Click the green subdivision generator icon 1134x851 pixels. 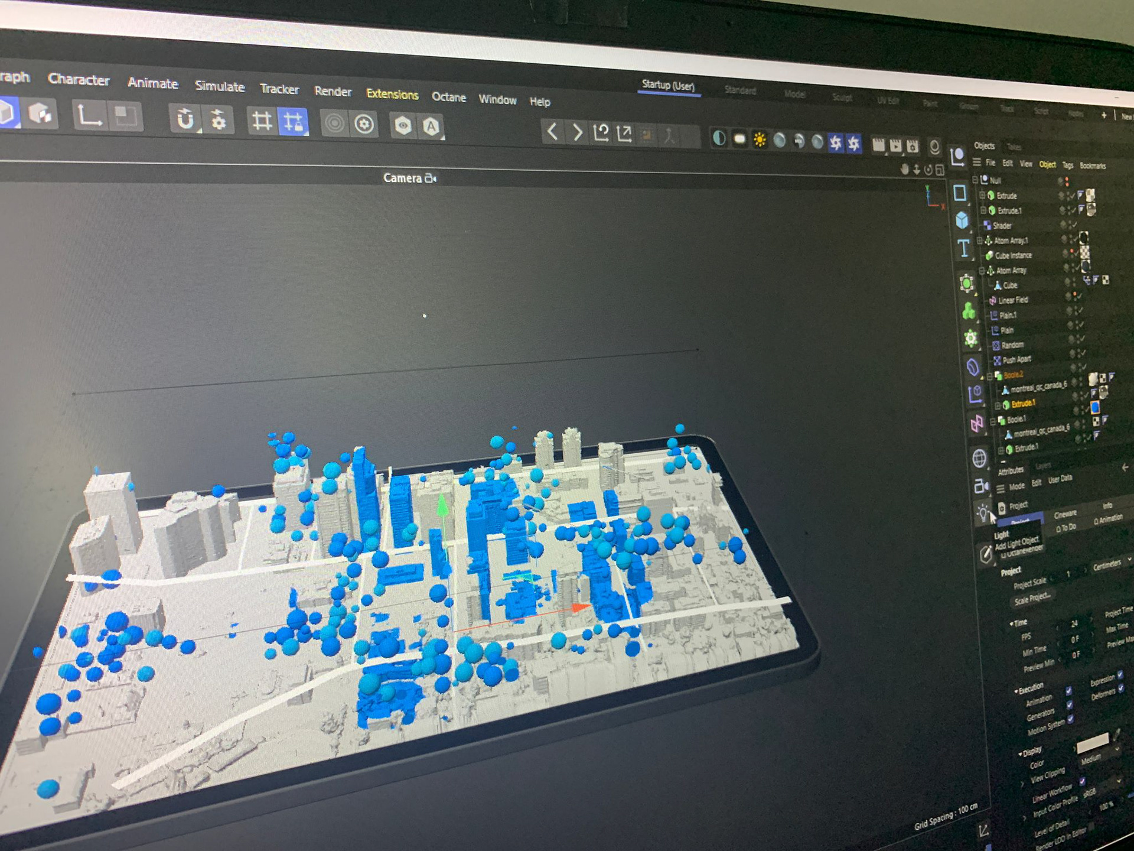coord(967,284)
